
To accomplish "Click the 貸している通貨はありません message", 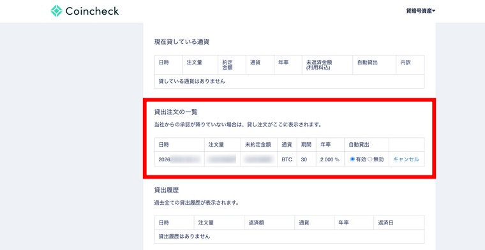I will [x=192, y=82].
